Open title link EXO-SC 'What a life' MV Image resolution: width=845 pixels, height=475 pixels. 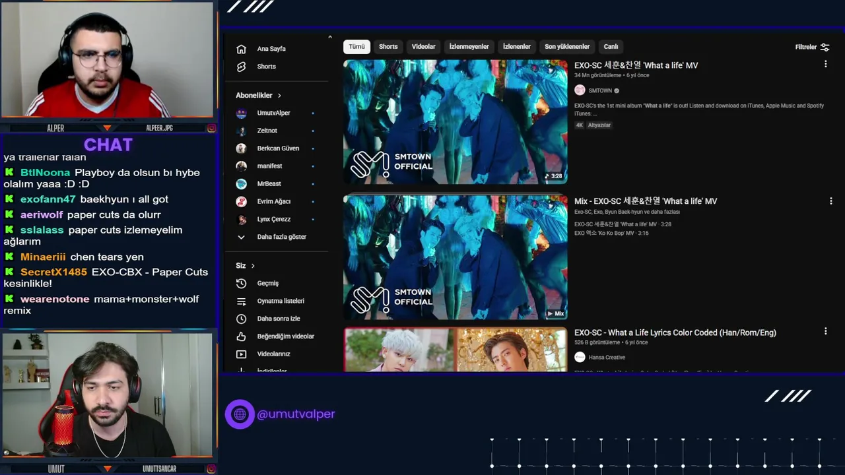coord(636,65)
